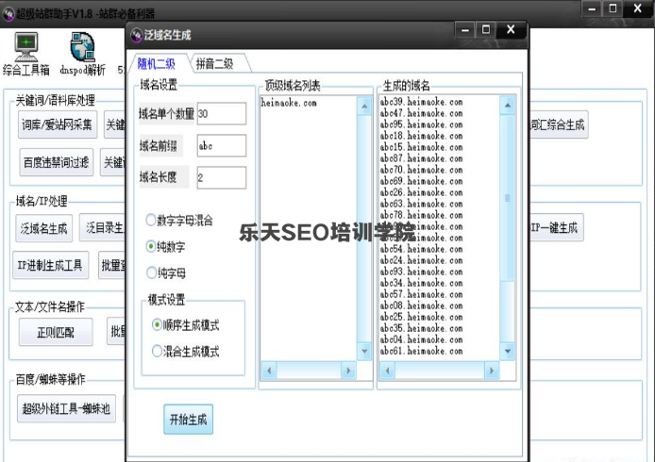The width and height of the screenshot is (655, 462).
Task: Select abc78.heimaoke.com in generated list
Action: coord(422,215)
